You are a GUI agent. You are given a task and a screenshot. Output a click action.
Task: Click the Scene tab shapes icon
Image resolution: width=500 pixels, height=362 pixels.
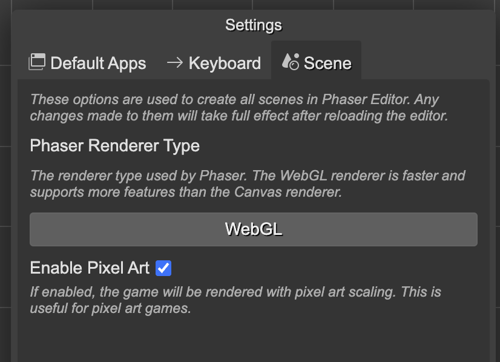[x=291, y=62]
